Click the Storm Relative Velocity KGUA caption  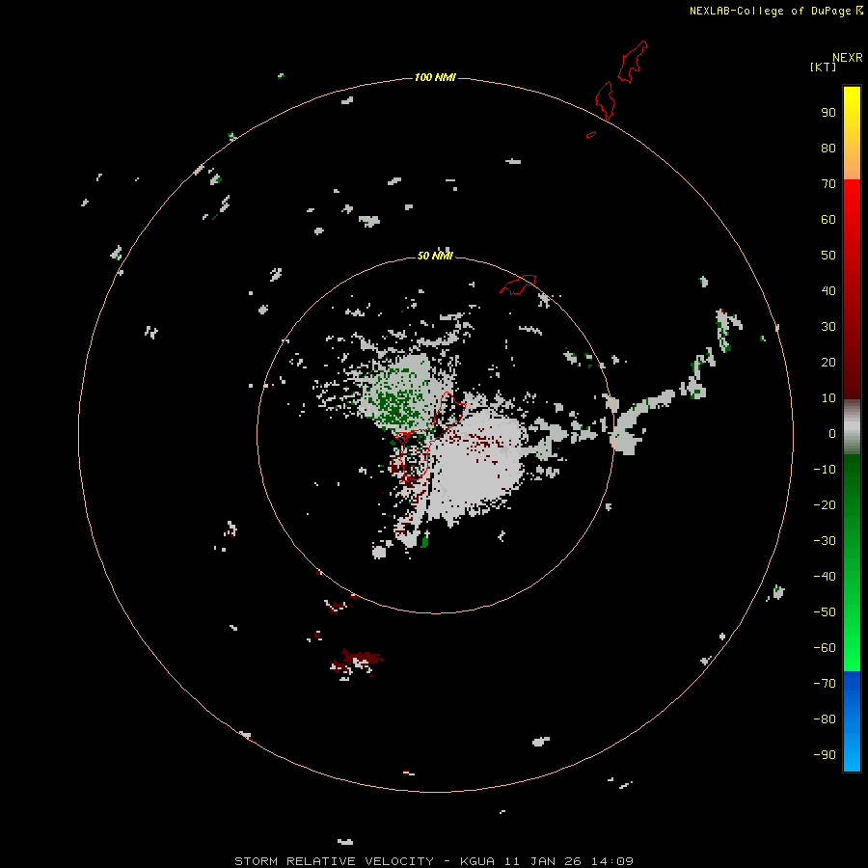tap(434, 861)
